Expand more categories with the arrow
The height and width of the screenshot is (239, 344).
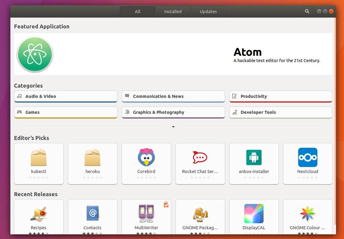pos(173,127)
